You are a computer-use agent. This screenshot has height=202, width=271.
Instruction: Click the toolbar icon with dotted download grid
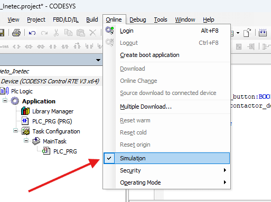click(263, 33)
